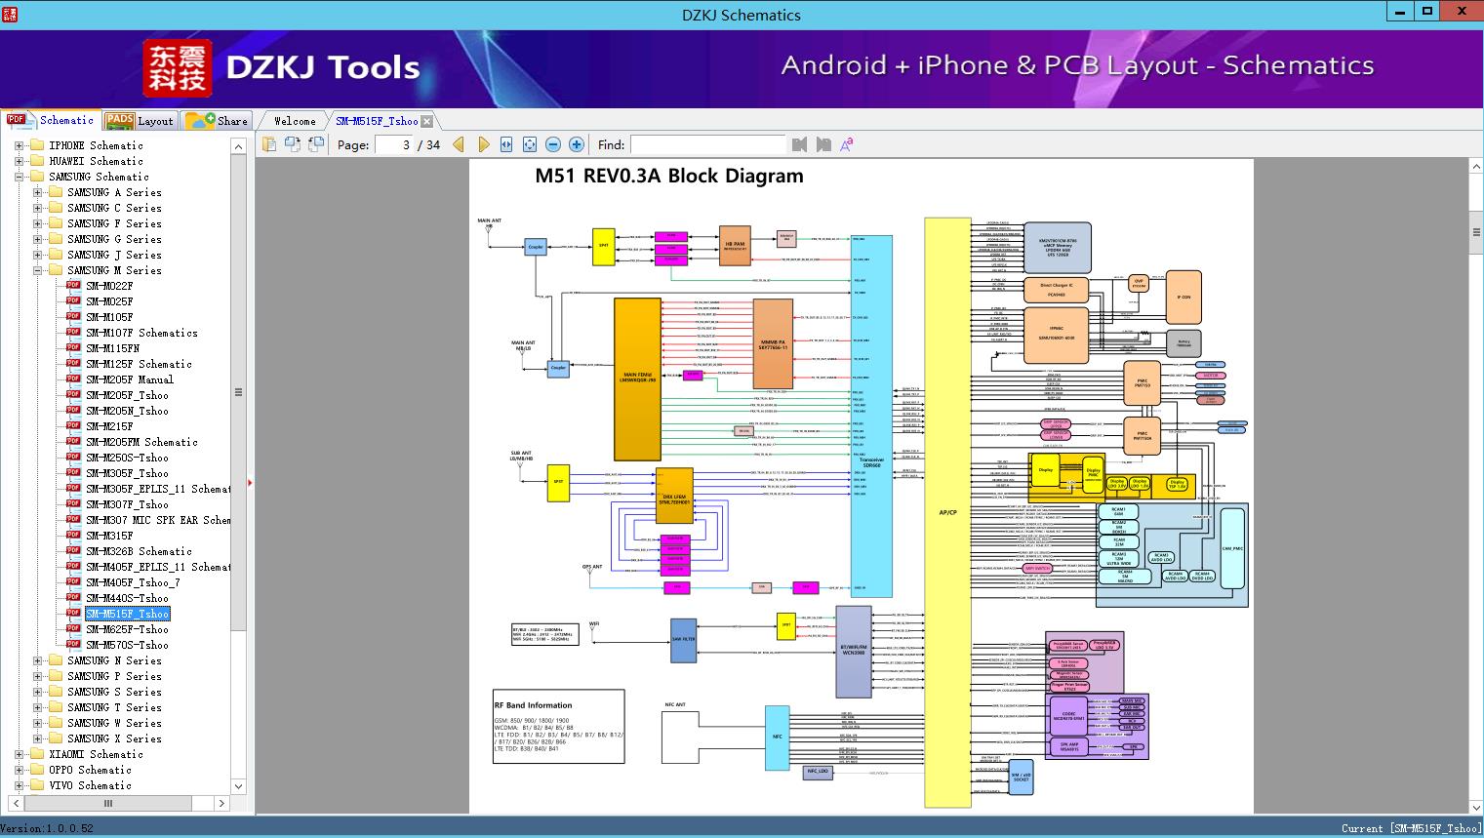Expand the IPHONE Schematic folder
Screen dimensions: 1484x838
coord(19,145)
